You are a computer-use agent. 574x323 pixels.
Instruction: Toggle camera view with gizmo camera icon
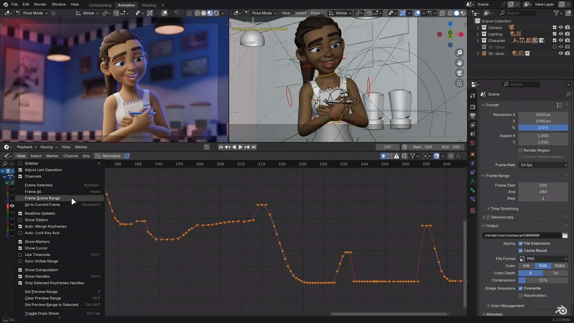click(x=459, y=73)
